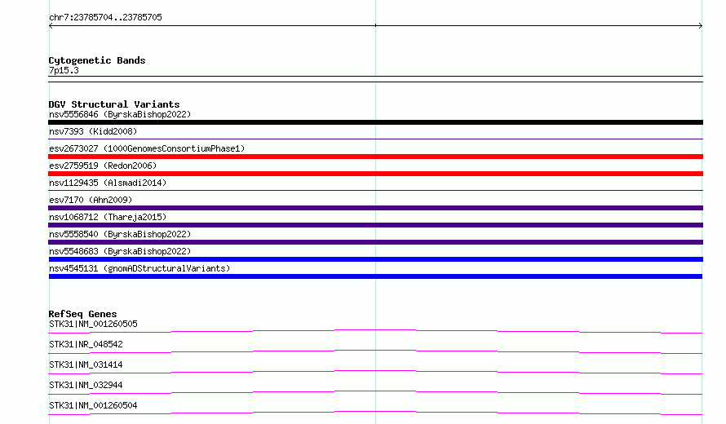Select the DGV Structural Variants track heading
Viewport: 726px width, 424px height.
(x=114, y=104)
